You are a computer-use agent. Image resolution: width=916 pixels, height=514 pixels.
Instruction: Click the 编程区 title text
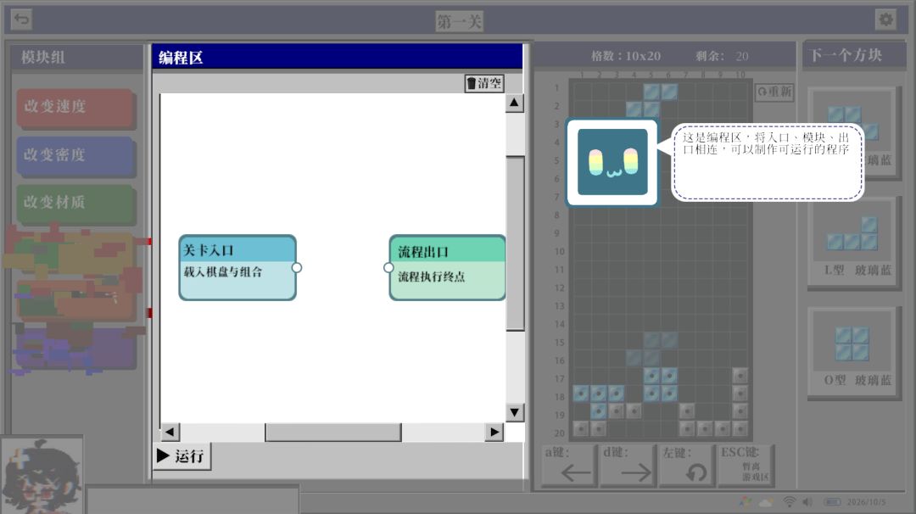coord(181,58)
